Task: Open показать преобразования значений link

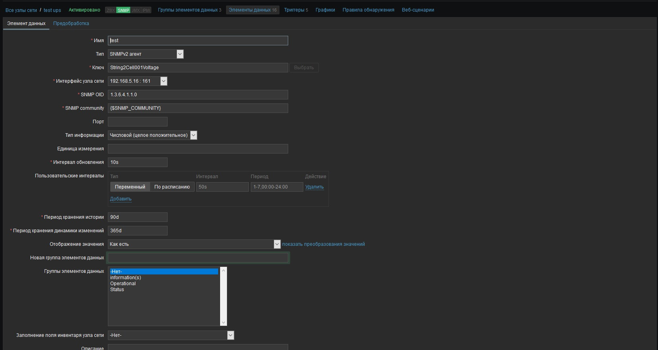Action: point(323,244)
